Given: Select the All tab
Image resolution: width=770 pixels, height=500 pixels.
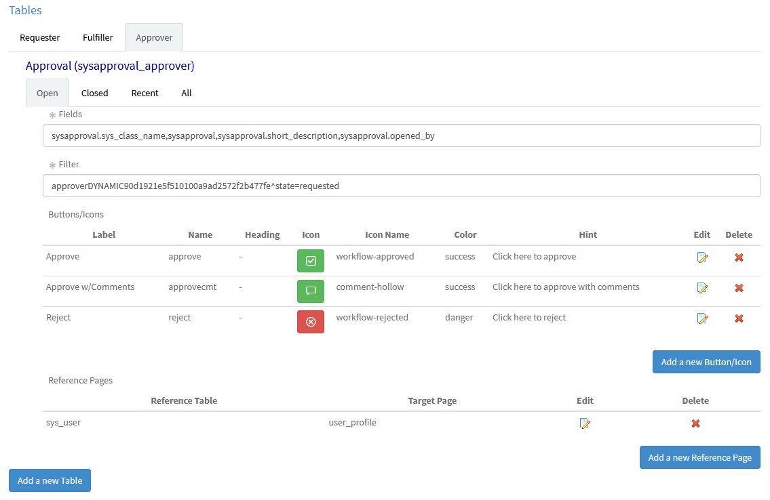Looking at the screenshot, I should point(186,93).
